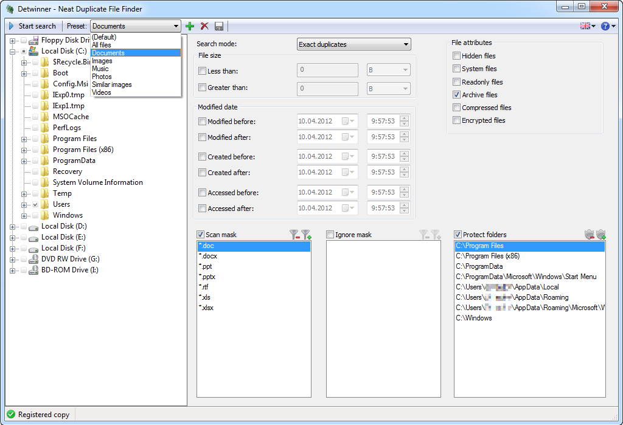The height and width of the screenshot is (425, 623).
Task: Click the Start search button
Action: 32,26
